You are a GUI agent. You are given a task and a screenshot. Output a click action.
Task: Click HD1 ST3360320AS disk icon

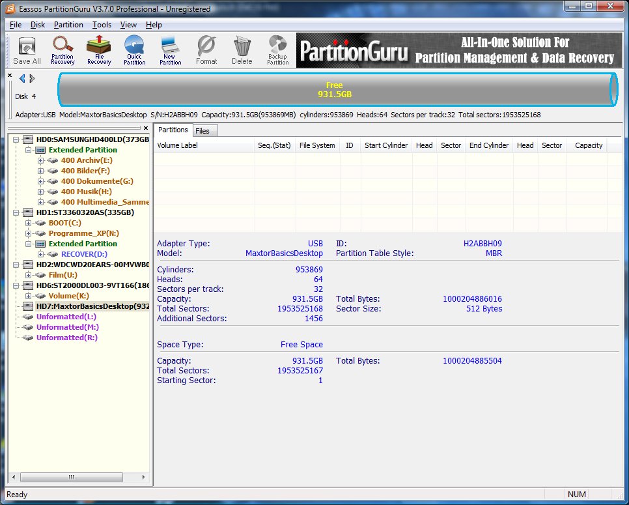[x=28, y=212]
